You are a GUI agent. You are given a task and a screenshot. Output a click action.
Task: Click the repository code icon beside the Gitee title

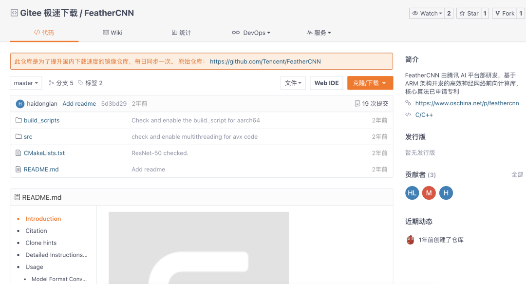pyautogui.click(x=14, y=13)
